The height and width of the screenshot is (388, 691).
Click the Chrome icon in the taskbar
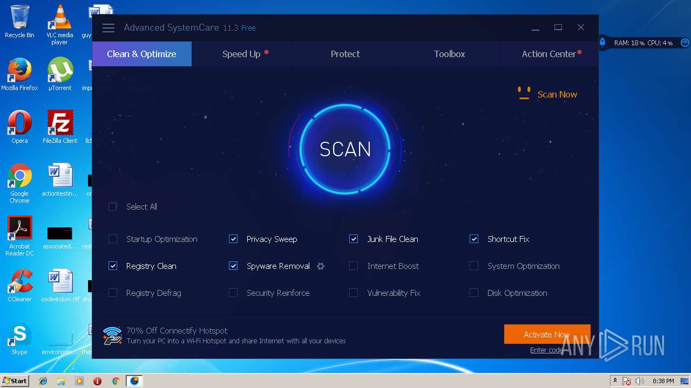116,381
